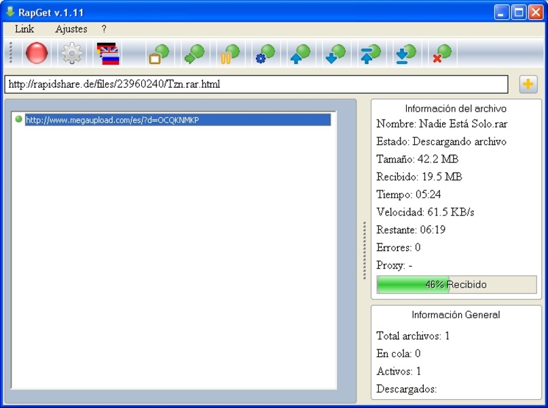Click 'Tiempo: 05:24' text

click(x=409, y=194)
